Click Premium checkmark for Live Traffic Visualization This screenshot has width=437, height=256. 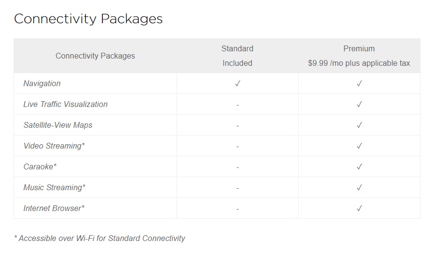(359, 104)
